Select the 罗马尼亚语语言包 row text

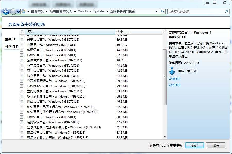[56, 96]
